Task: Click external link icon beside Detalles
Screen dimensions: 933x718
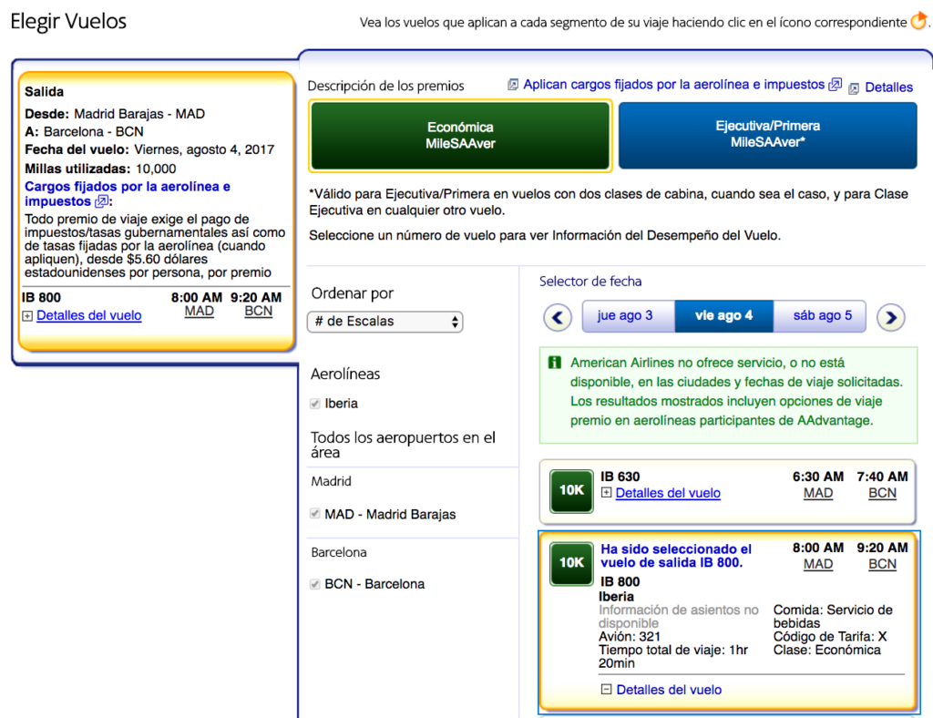Action: point(853,88)
